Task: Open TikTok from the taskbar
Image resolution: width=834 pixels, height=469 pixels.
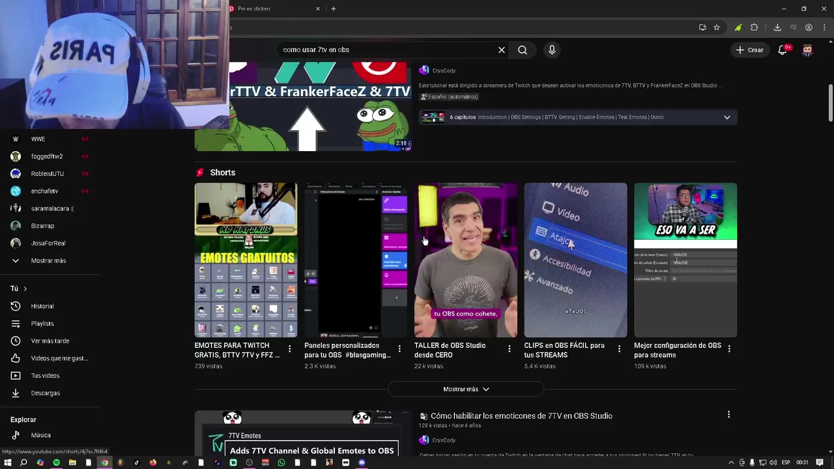Action: click(x=136, y=462)
